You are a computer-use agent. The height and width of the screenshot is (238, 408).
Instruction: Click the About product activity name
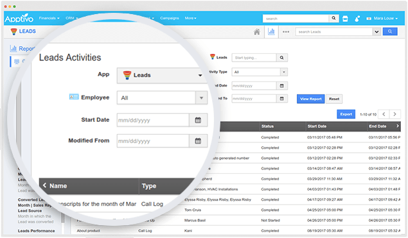point(88,231)
